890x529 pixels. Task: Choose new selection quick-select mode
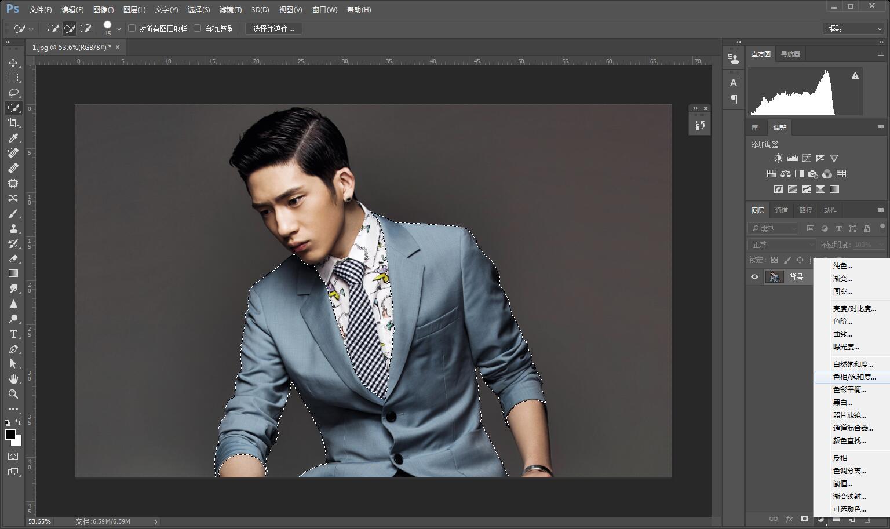coord(53,28)
